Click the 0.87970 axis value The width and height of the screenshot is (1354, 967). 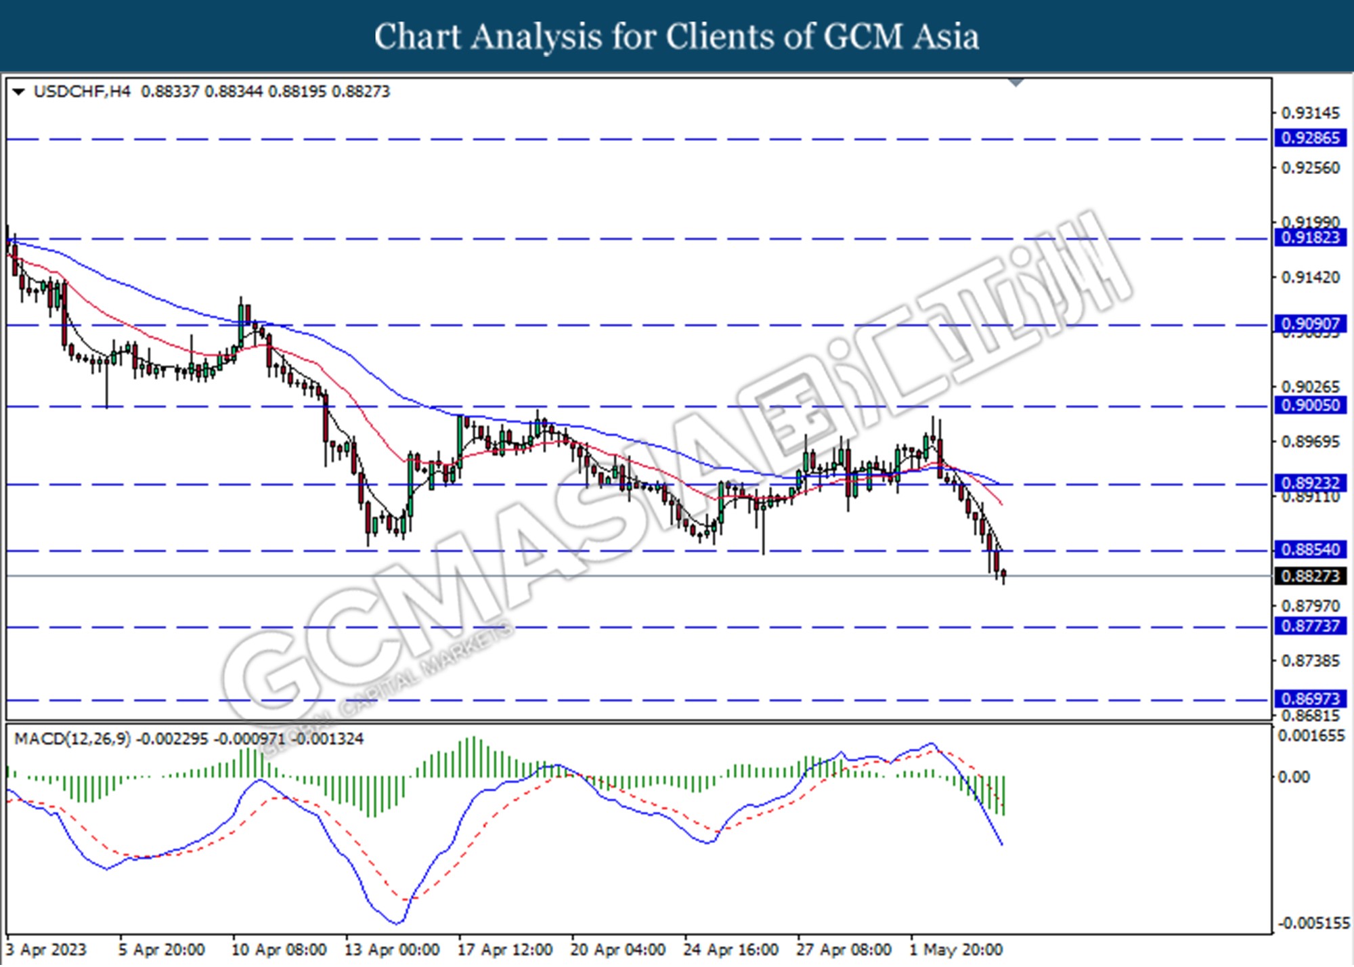pos(1311,606)
